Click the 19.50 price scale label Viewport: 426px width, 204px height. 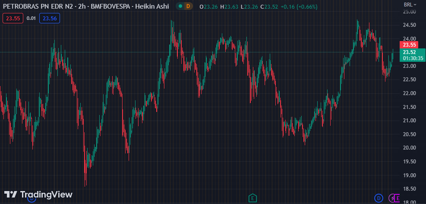click(x=410, y=162)
